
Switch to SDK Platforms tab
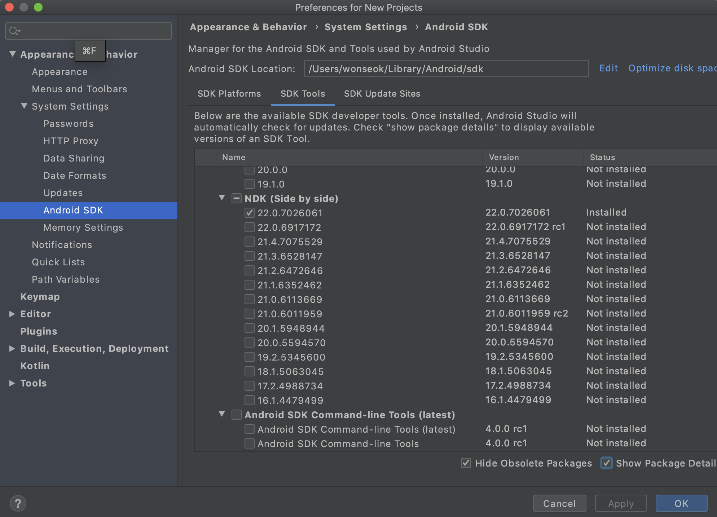coord(229,94)
